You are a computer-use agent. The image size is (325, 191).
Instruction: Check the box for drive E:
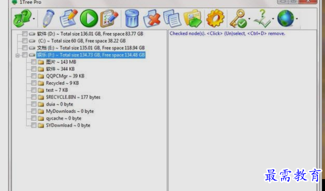point(25,48)
